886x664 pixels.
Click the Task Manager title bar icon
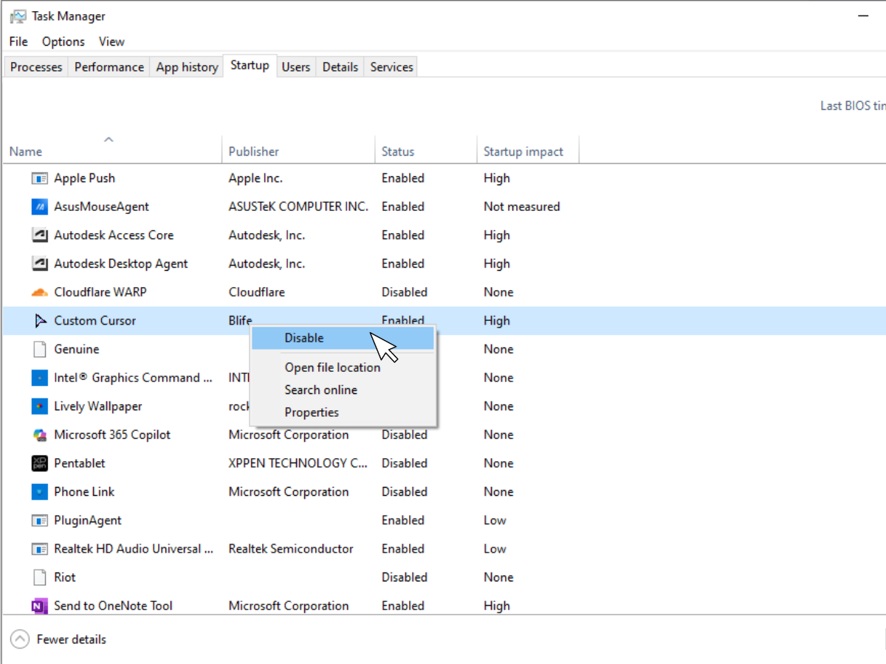coord(18,16)
